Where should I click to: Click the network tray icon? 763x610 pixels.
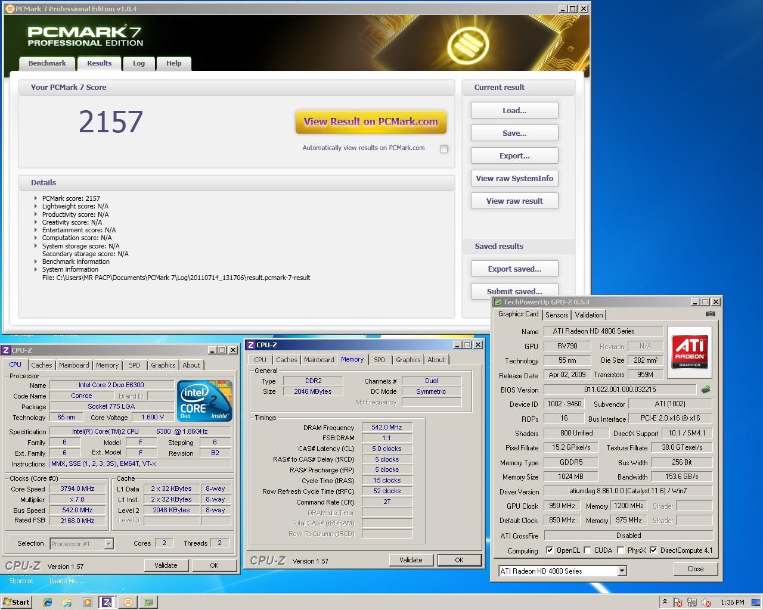click(x=692, y=602)
